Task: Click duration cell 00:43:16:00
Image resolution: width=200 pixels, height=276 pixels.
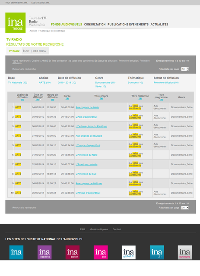Action: click(67, 155)
